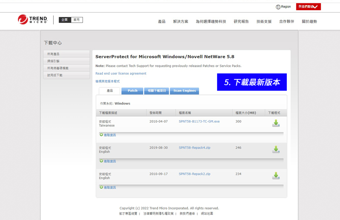The height and width of the screenshot is (220, 340).
Task: Expand 進階資訊 under the SPNT58-Repack4.zip row
Action: (108, 161)
